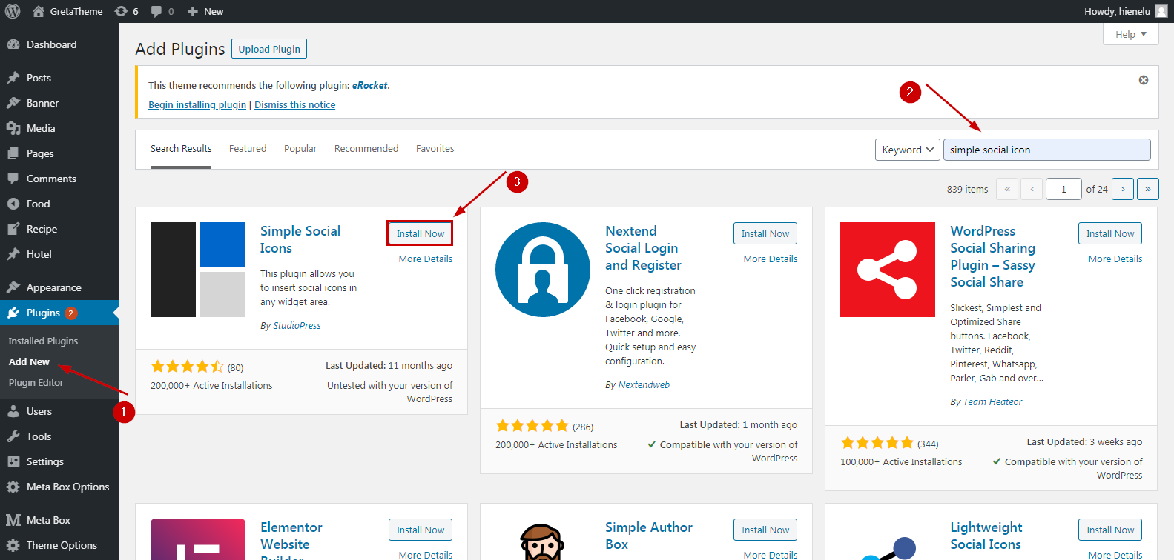1174x560 pixels.
Task: Click the Media icon in sidebar
Action: click(13, 128)
